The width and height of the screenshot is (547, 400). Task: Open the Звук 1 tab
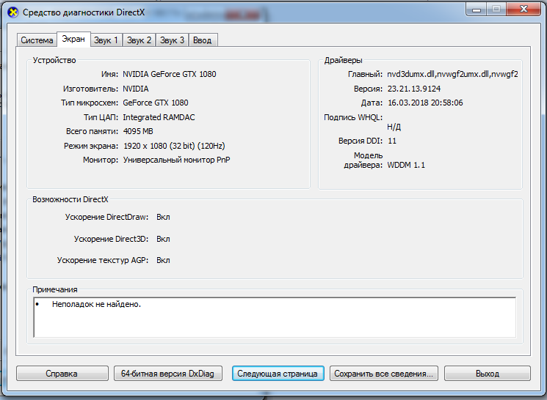(x=106, y=40)
